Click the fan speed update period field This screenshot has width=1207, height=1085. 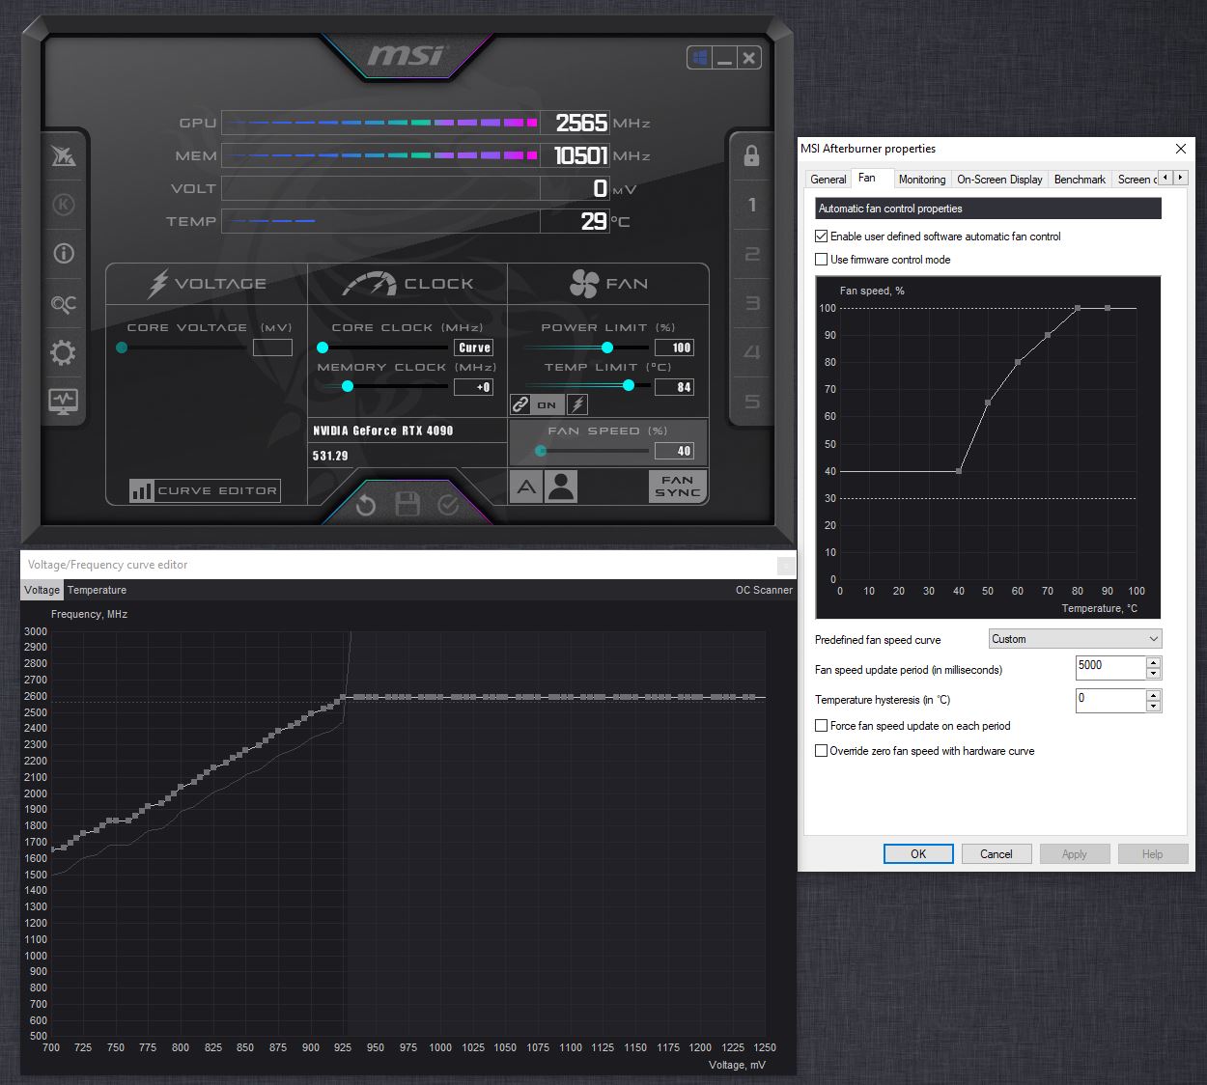pyautogui.click(x=1110, y=668)
